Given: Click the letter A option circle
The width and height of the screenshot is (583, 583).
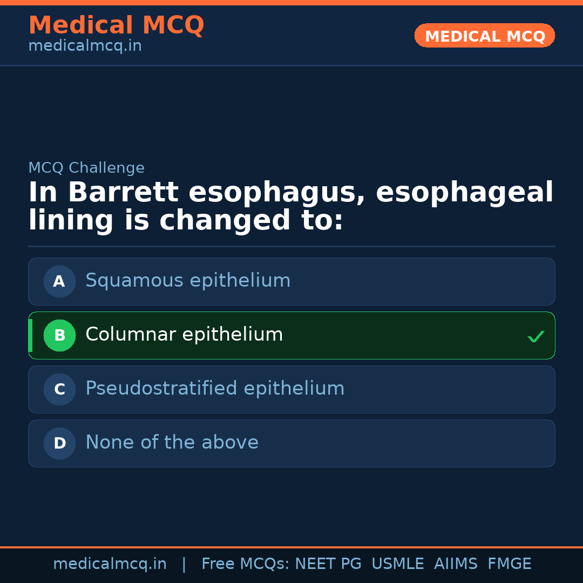Looking at the screenshot, I should tap(59, 281).
